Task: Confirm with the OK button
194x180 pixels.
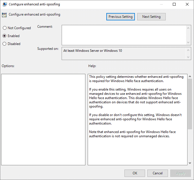Action: [x=135, y=173]
